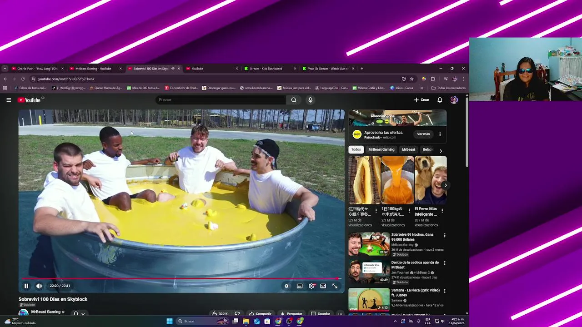Open the player settings gear

(311, 286)
